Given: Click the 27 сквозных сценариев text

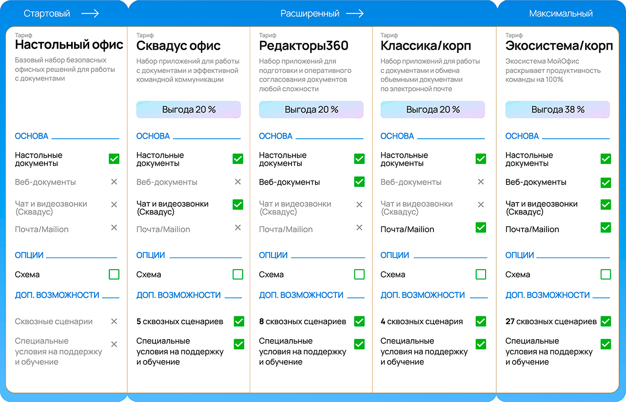Looking at the screenshot, I should pos(551,322).
